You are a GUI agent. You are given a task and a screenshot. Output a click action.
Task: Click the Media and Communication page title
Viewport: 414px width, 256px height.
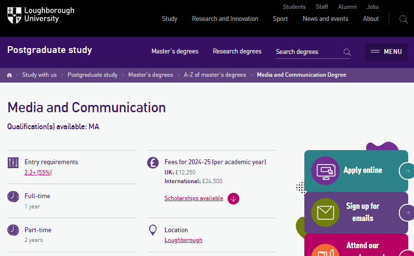[x=86, y=107]
